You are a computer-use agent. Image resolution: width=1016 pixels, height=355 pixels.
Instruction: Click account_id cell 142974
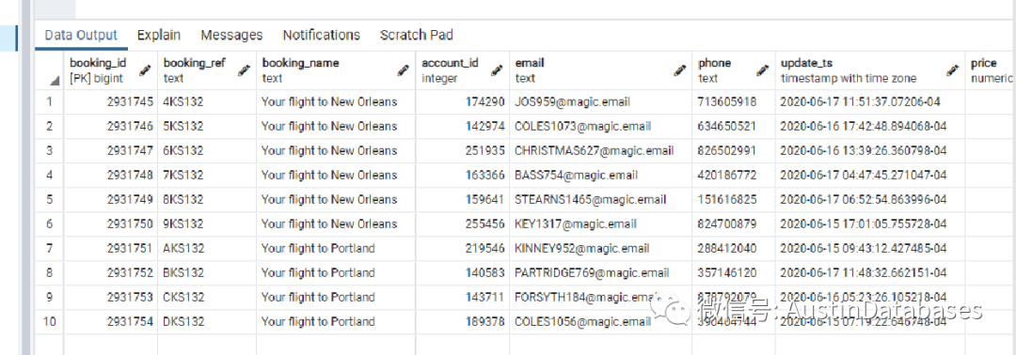[x=463, y=126]
